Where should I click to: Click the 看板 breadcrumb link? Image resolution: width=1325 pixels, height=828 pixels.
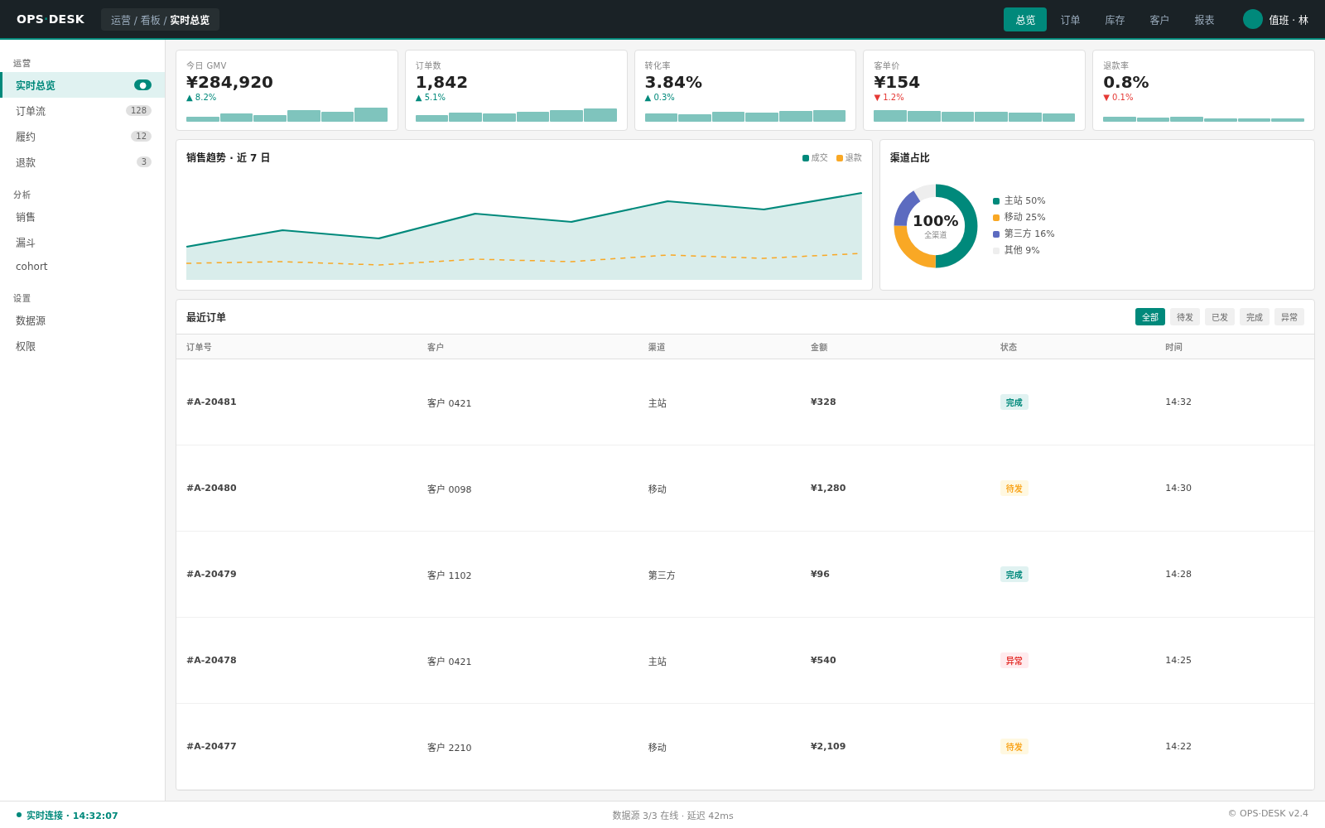pyautogui.click(x=150, y=20)
